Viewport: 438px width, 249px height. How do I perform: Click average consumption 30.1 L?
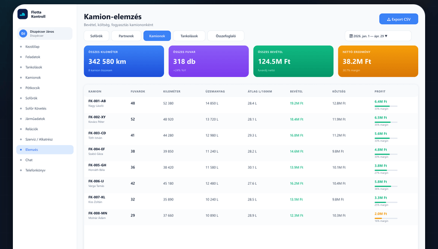pyautogui.click(x=252, y=167)
